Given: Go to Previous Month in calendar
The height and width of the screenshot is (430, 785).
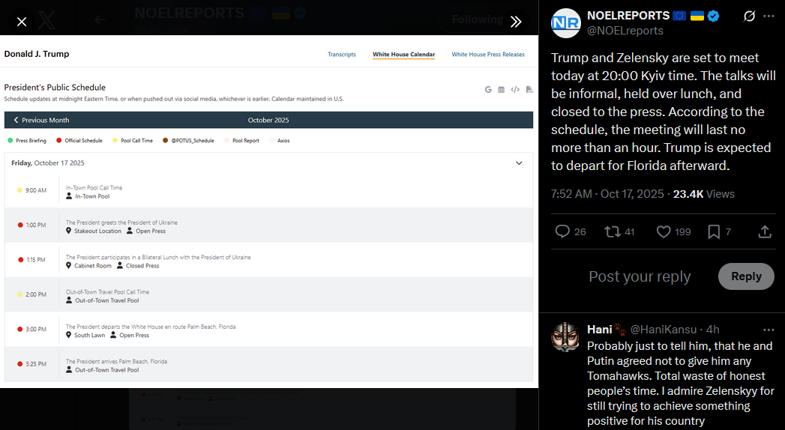Looking at the screenshot, I should pos(41,120).
